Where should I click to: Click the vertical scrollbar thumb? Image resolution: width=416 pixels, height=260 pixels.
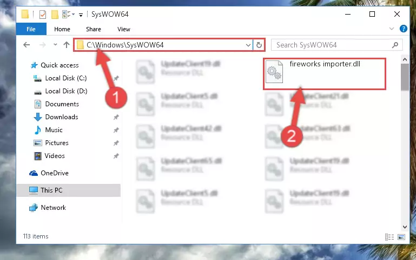(x=405, y=77)
